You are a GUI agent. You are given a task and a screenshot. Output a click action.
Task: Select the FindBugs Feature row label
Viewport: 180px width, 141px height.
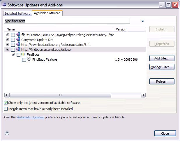(45, 59)
